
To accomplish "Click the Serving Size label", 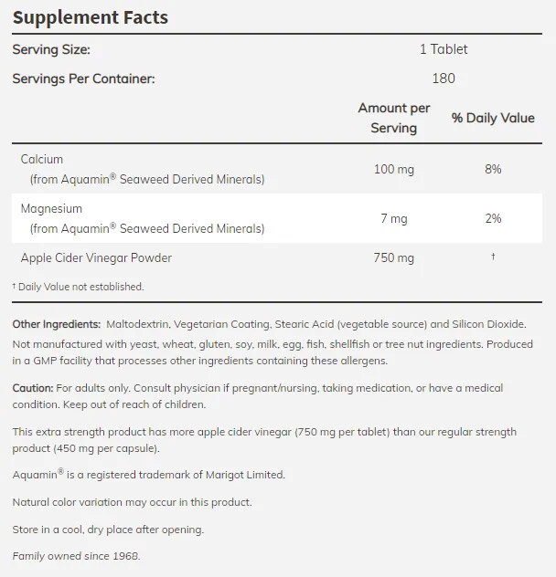I will [51, 49].
